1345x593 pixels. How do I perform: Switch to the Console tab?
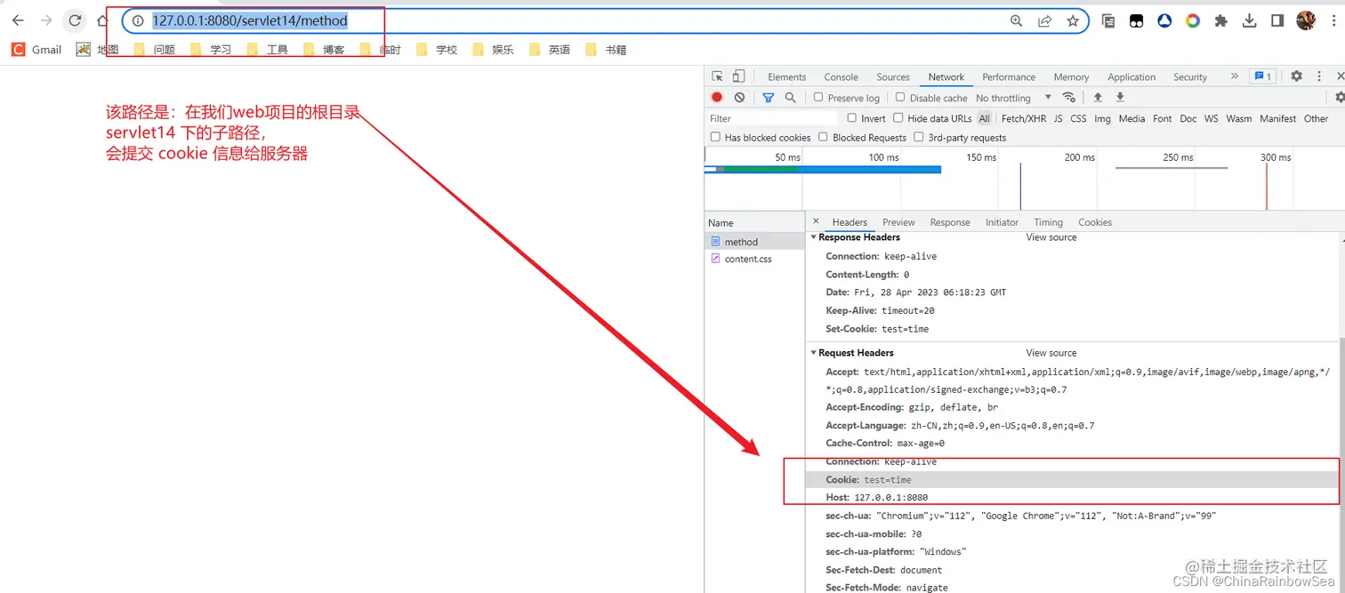tap(841, 77)
